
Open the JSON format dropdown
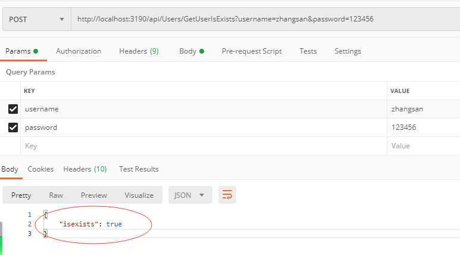coord(190,195)
